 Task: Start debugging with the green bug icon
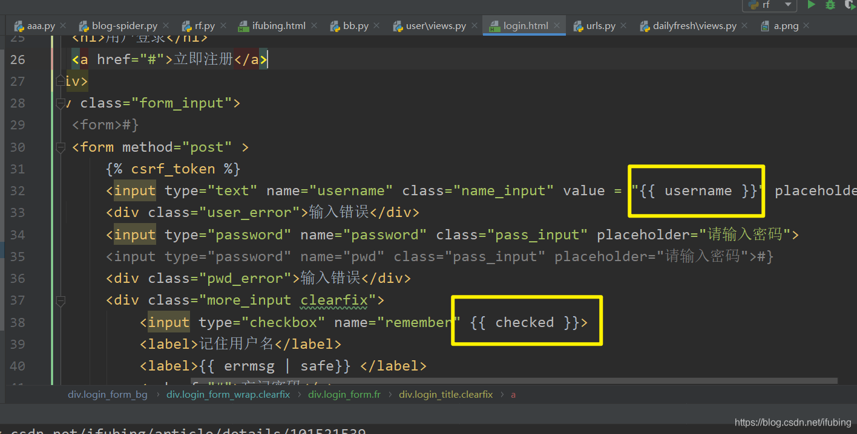(830, 4)
